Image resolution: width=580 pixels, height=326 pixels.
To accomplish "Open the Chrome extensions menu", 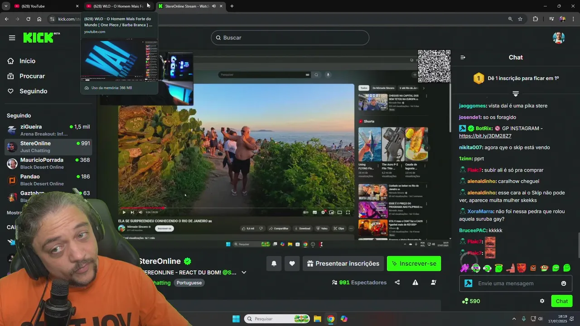I will tap(535, 19).
